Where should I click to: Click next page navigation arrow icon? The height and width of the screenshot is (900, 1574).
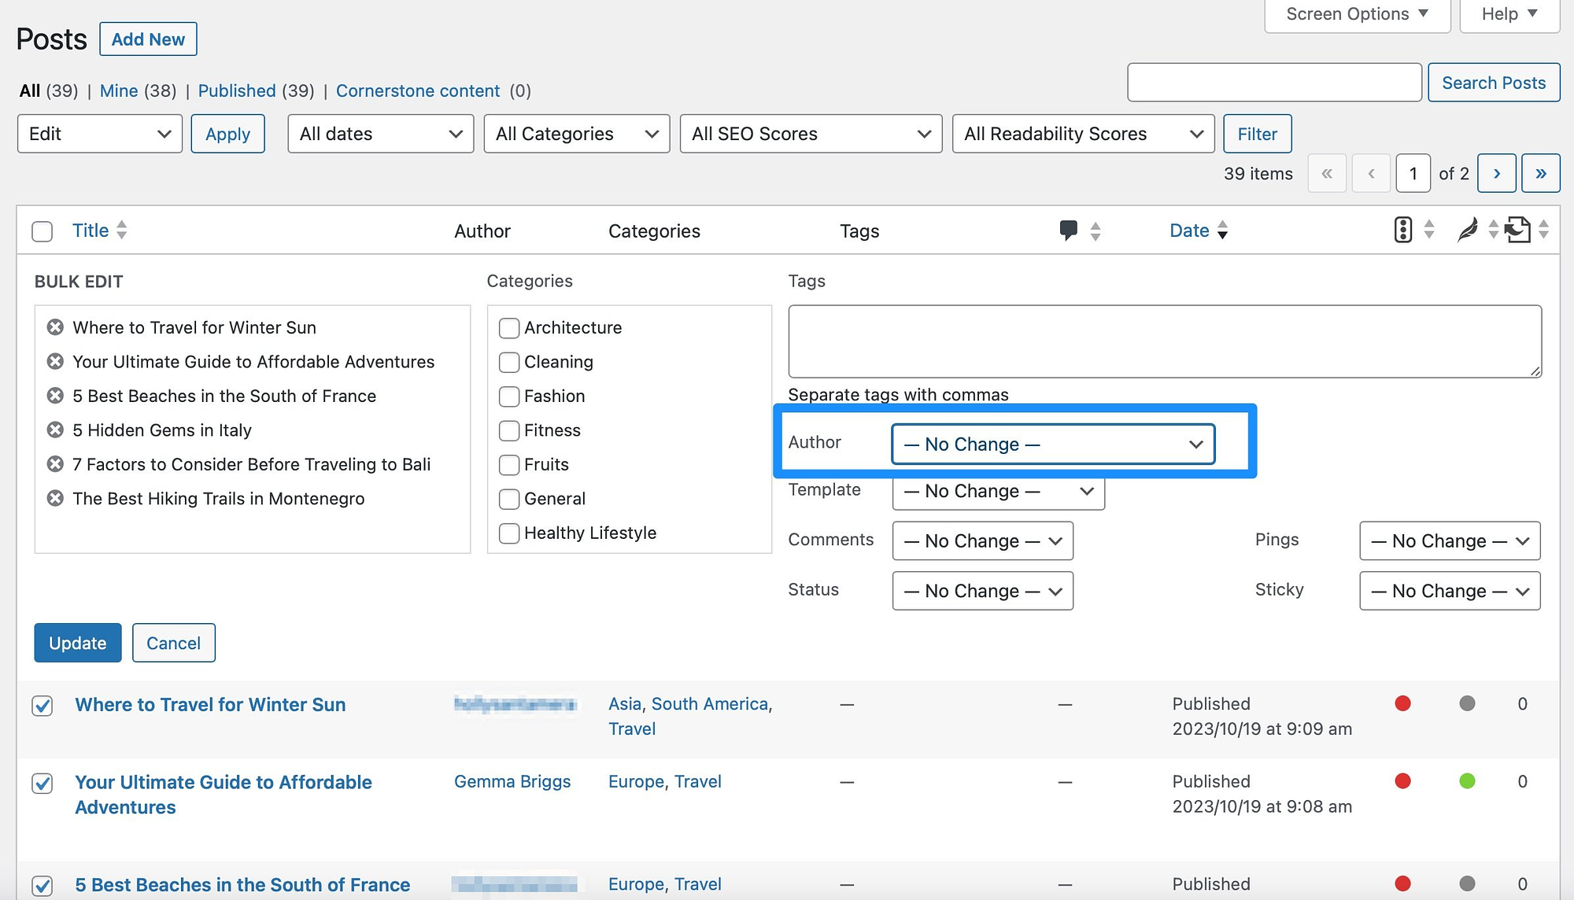tap(1496, 173)
